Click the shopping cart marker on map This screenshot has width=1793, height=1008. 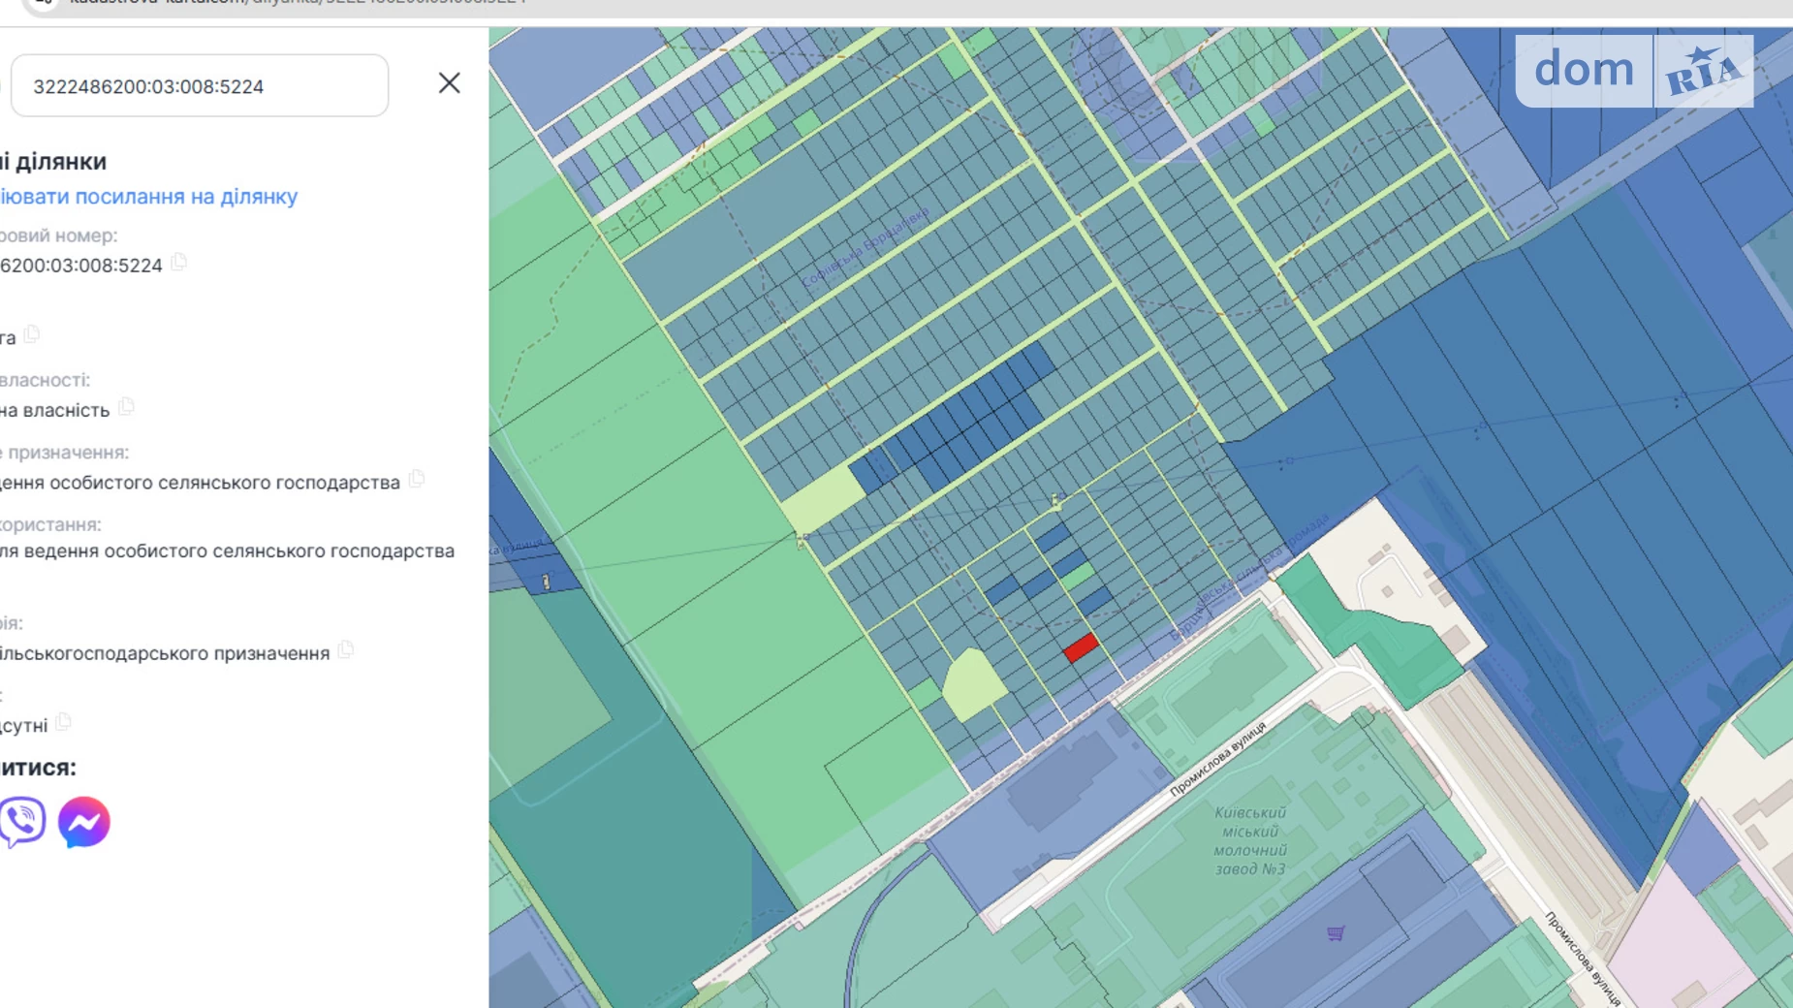pos(1336,933)
